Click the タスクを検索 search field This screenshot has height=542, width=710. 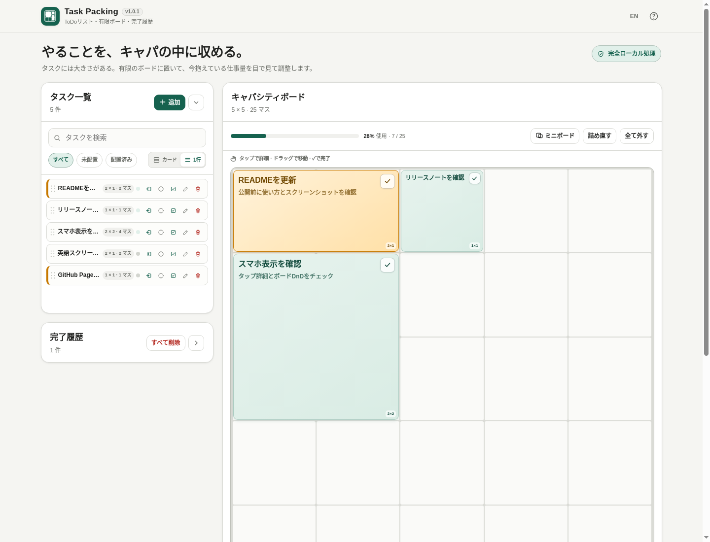coord(127,138)
